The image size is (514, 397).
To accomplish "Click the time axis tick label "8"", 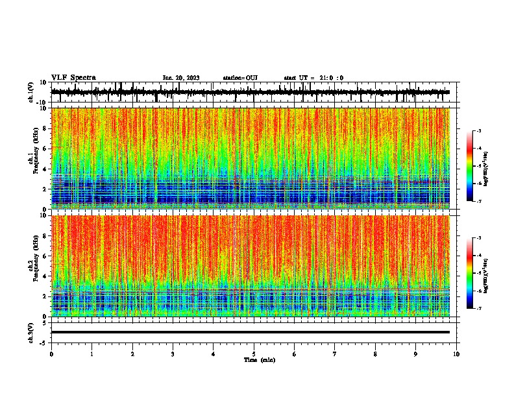I will [375, 354].
